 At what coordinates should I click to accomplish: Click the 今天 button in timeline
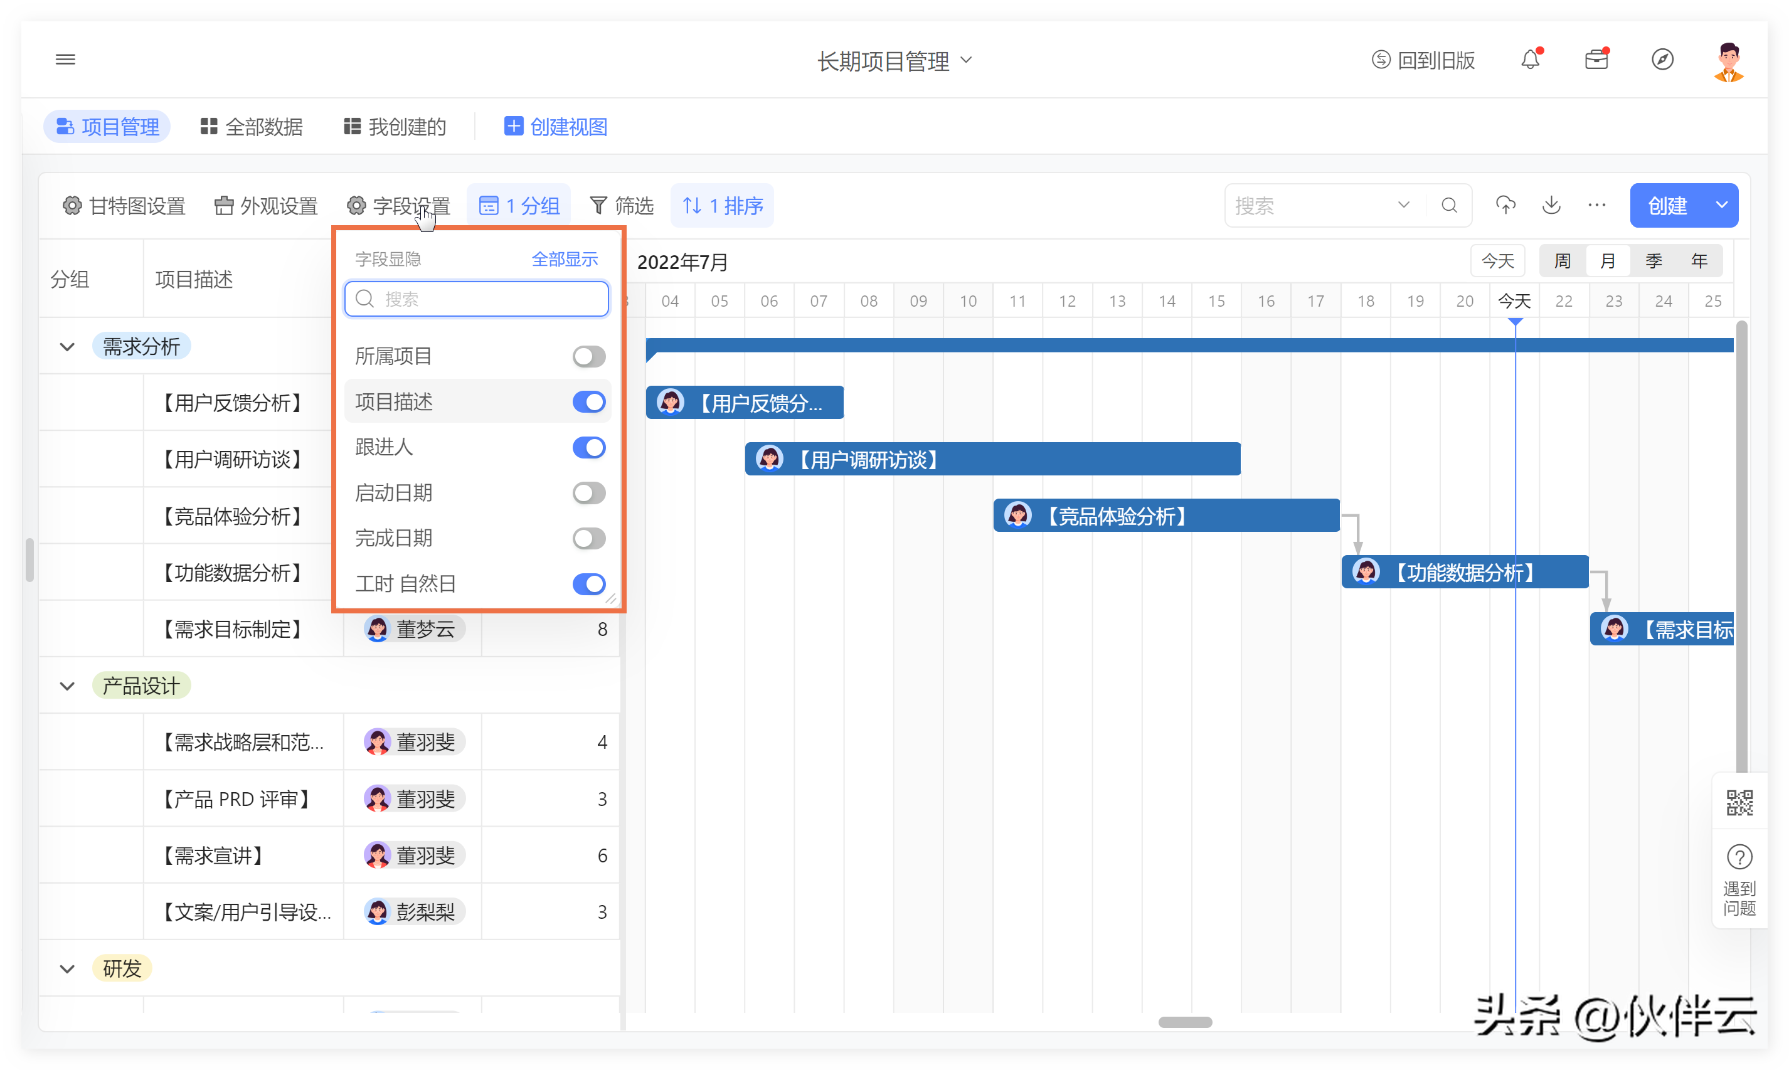pyautogui.click(x=1497, y=261)
